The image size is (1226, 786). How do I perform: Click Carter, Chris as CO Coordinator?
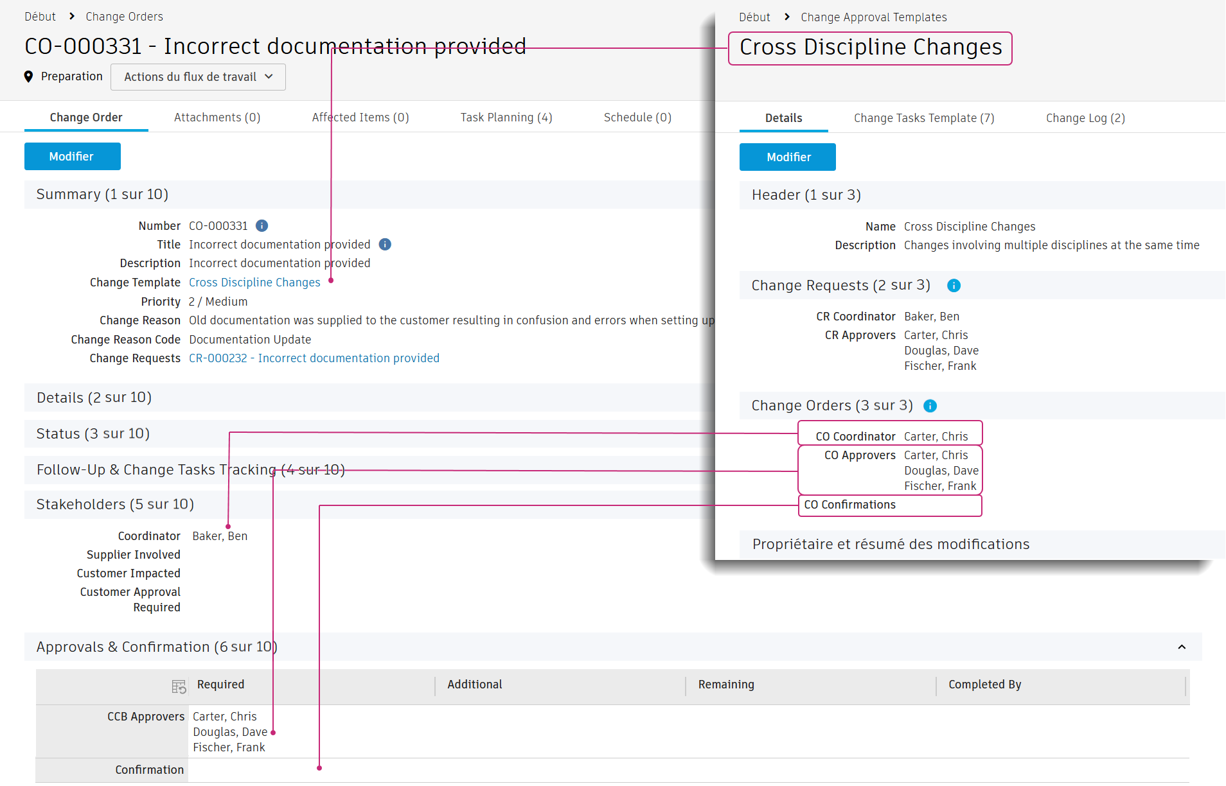[x=936, y=437]
